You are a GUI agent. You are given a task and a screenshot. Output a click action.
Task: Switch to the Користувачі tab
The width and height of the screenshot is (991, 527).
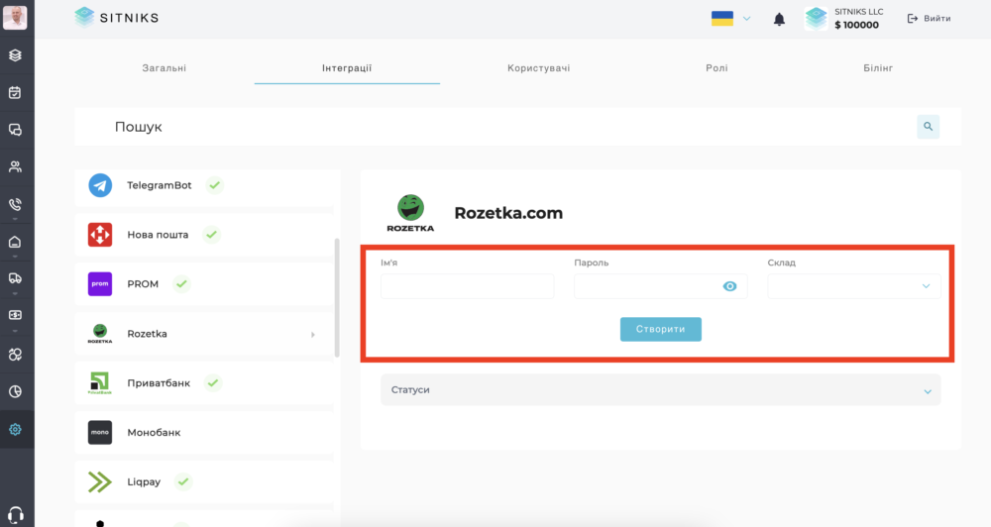[x=538, y=67]
